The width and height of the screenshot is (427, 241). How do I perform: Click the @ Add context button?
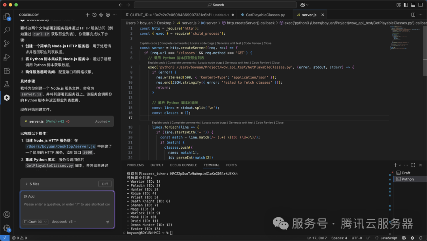click(29, 196)
